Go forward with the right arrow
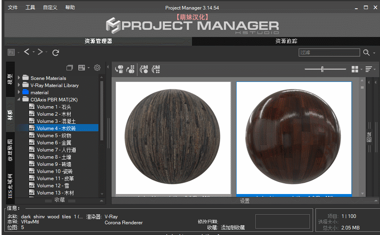The width and height of the screenshot is (380, 235). [x=40, y=52]
